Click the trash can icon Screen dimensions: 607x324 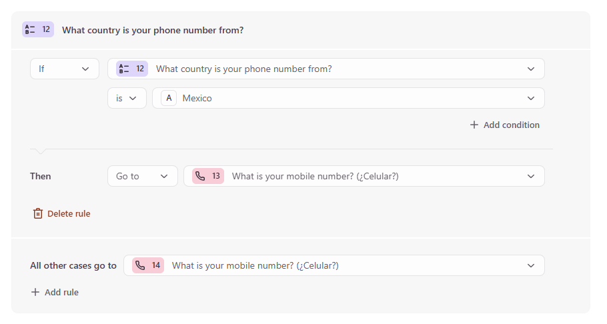tap(38, 214)
